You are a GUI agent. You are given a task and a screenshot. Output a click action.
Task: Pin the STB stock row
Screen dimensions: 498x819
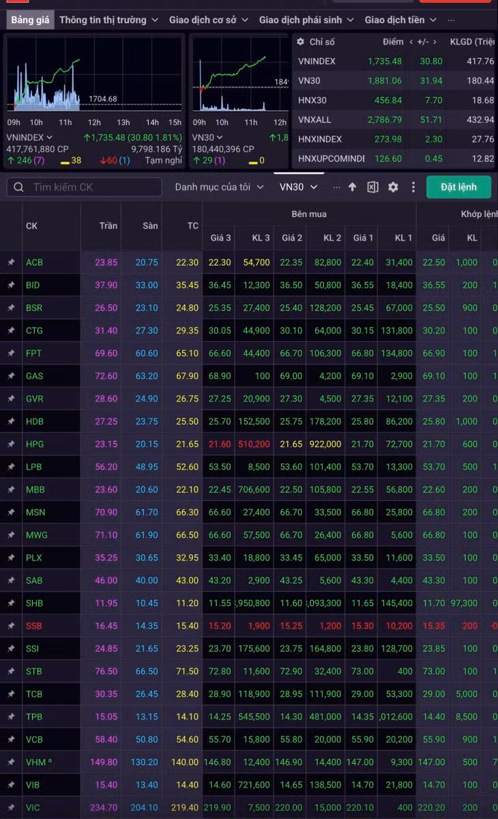[11, 671]
